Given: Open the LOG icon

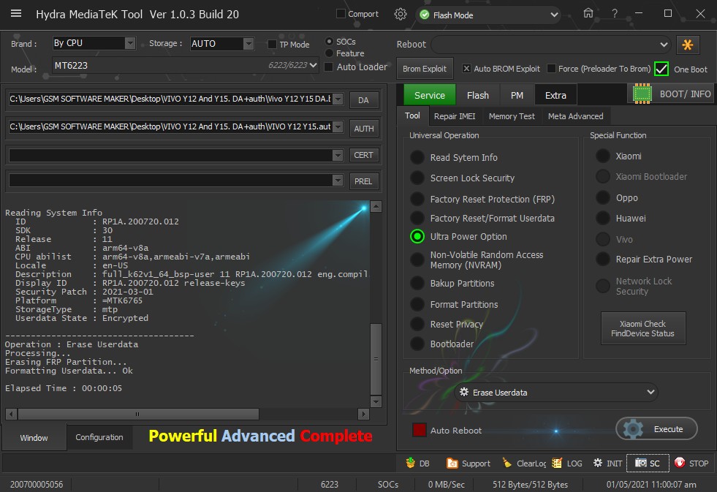Looking at the screenshot, I should 556,463.
